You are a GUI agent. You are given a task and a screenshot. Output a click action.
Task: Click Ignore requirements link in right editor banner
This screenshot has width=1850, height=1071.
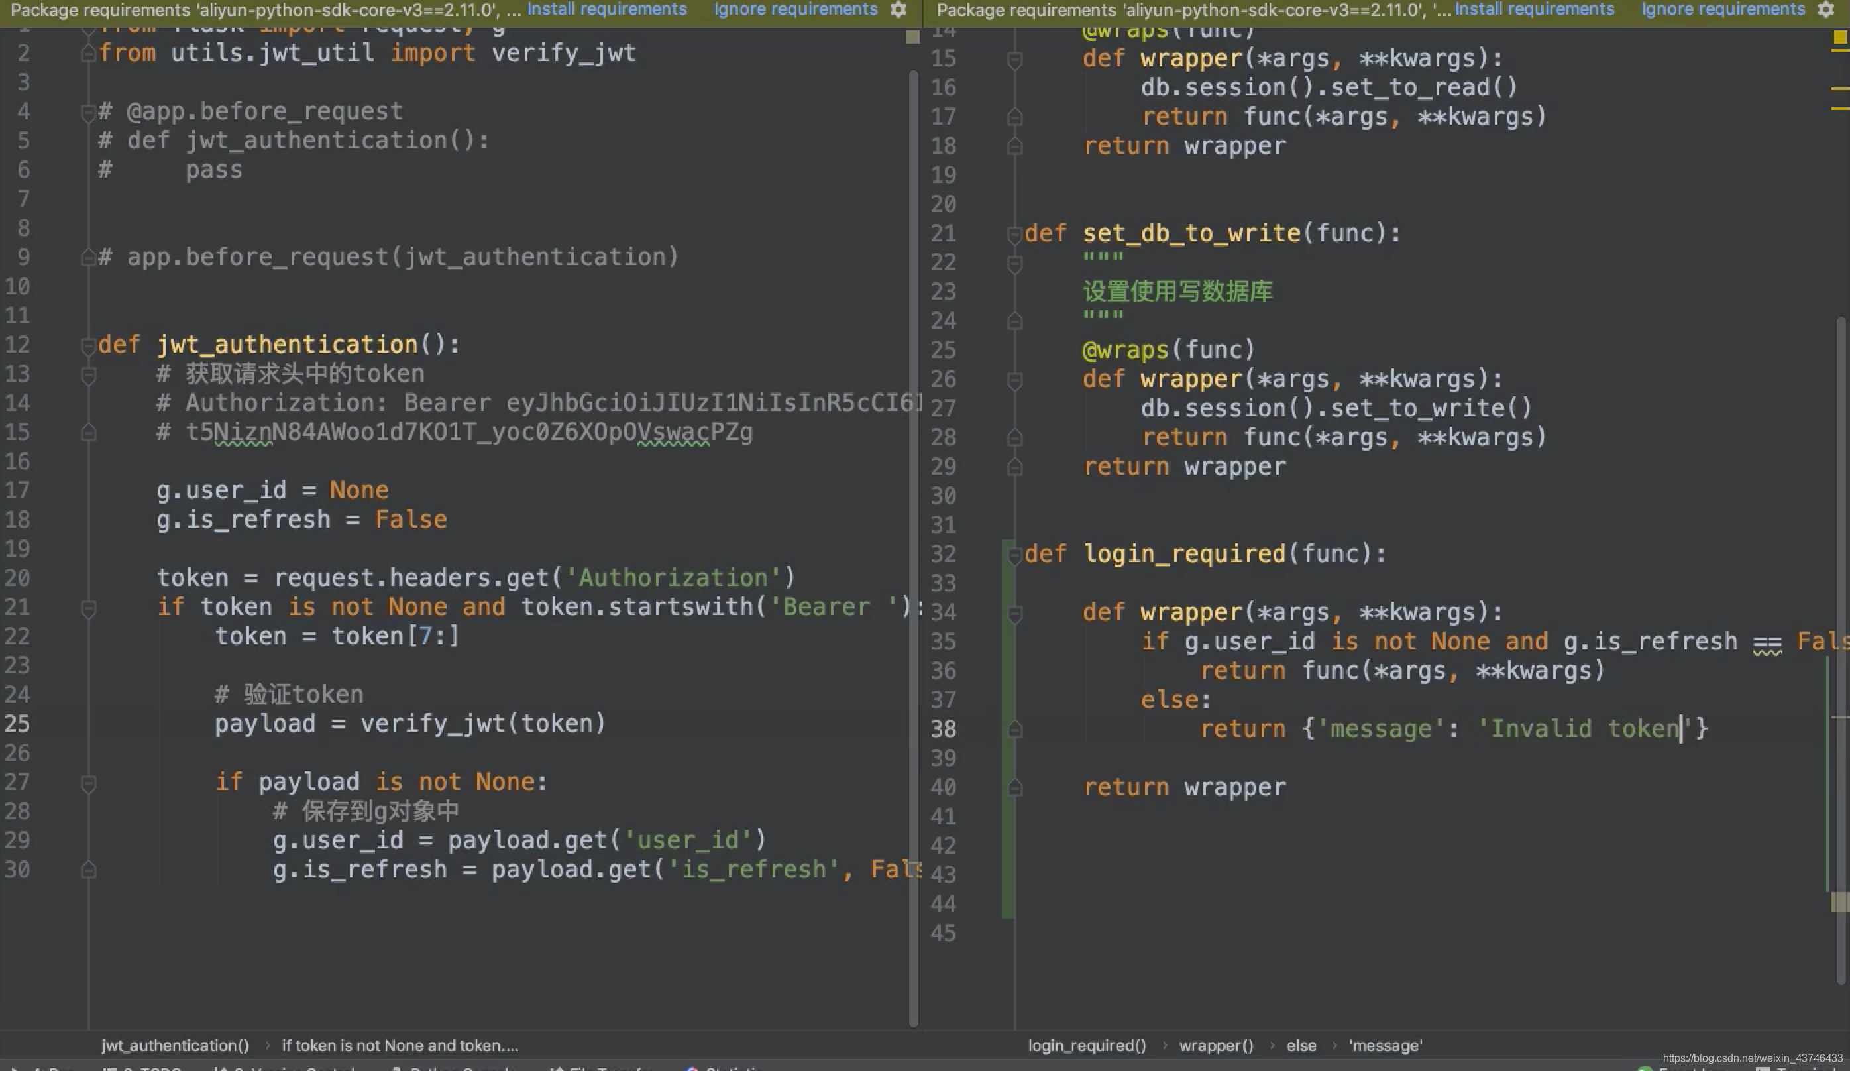(x=1722, y=9)
